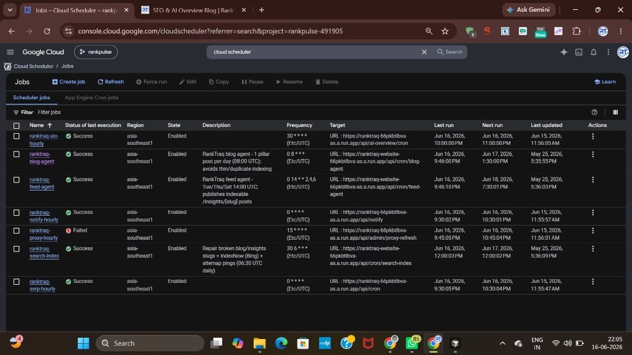Open the rankpulse project selector
632x355 pixels.
click(96, 52)
